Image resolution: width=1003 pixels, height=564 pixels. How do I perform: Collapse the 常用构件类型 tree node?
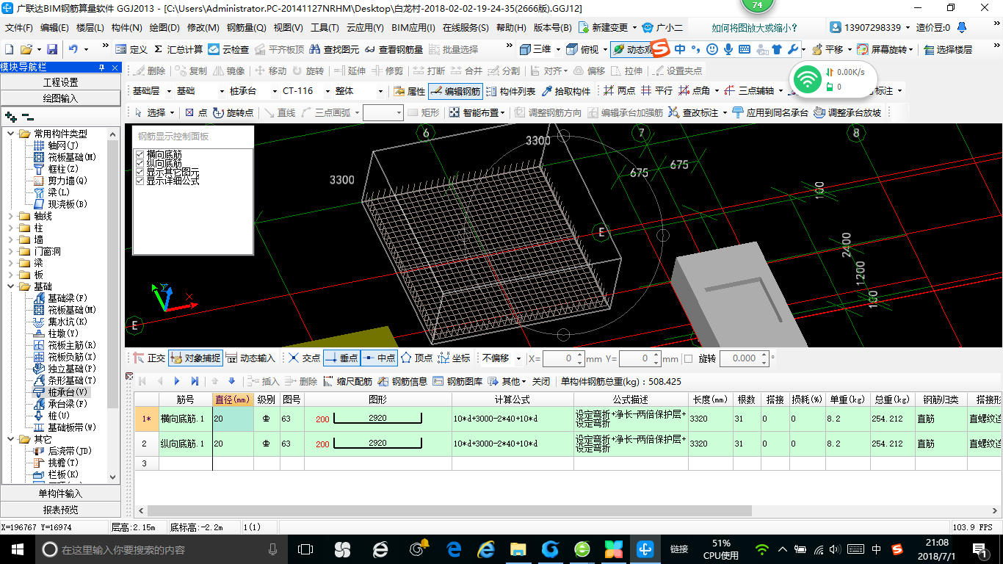coord(11,134)
